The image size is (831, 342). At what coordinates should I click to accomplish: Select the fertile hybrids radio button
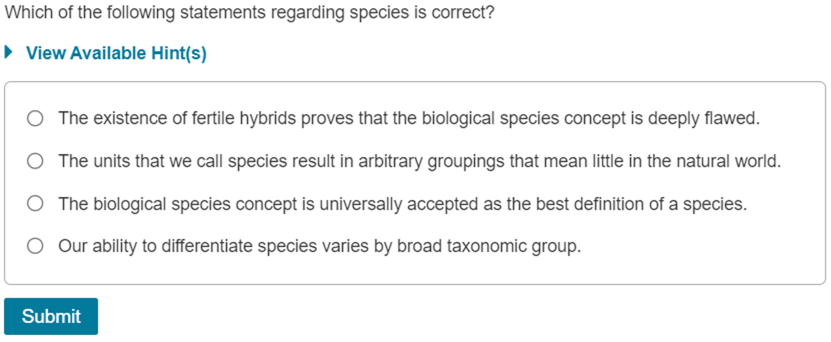(35, 118)
